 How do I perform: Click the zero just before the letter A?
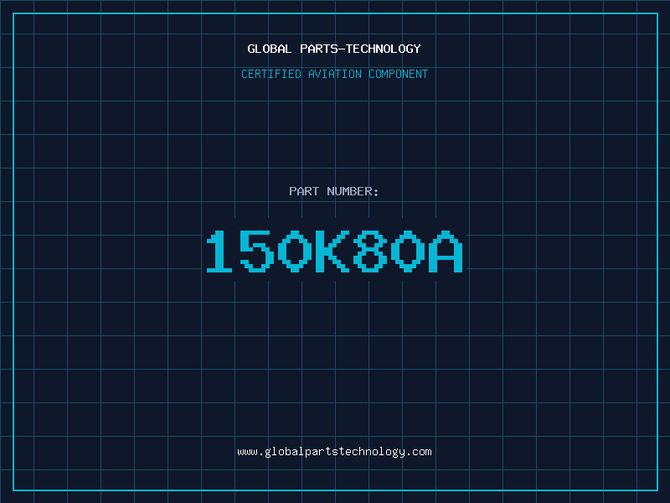[406, 251]
